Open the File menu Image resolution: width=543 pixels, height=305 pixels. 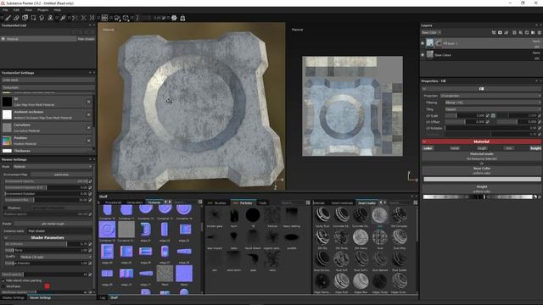5,10
